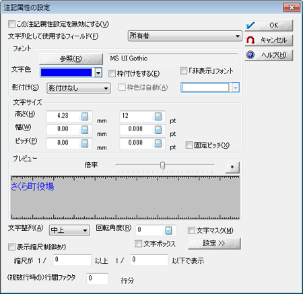303x294 pixels.
Task: Open the 所有者 field dropdown
Action: 185,36
